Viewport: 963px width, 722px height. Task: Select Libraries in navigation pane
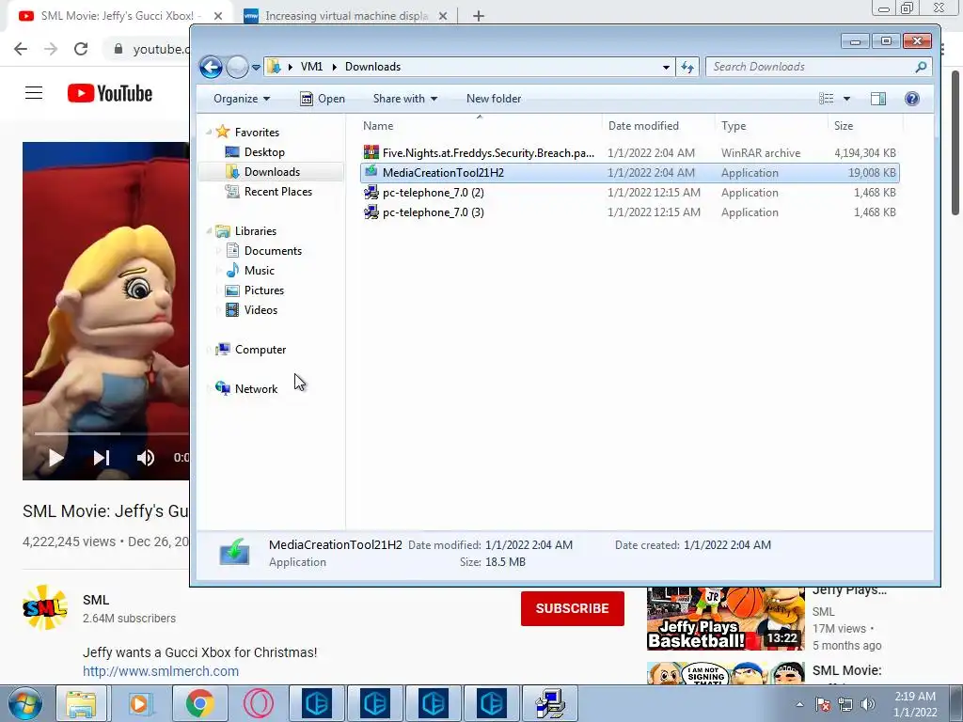[256, 231]
